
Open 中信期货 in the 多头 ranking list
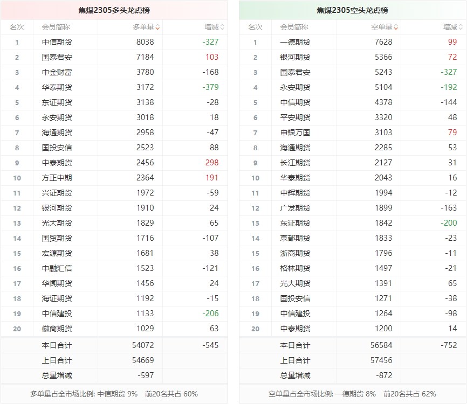point(57,42)
